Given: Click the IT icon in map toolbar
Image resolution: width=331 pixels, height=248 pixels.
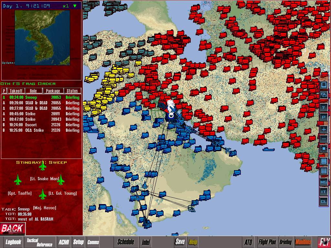Looking at the screenshot, I should 324,192.
